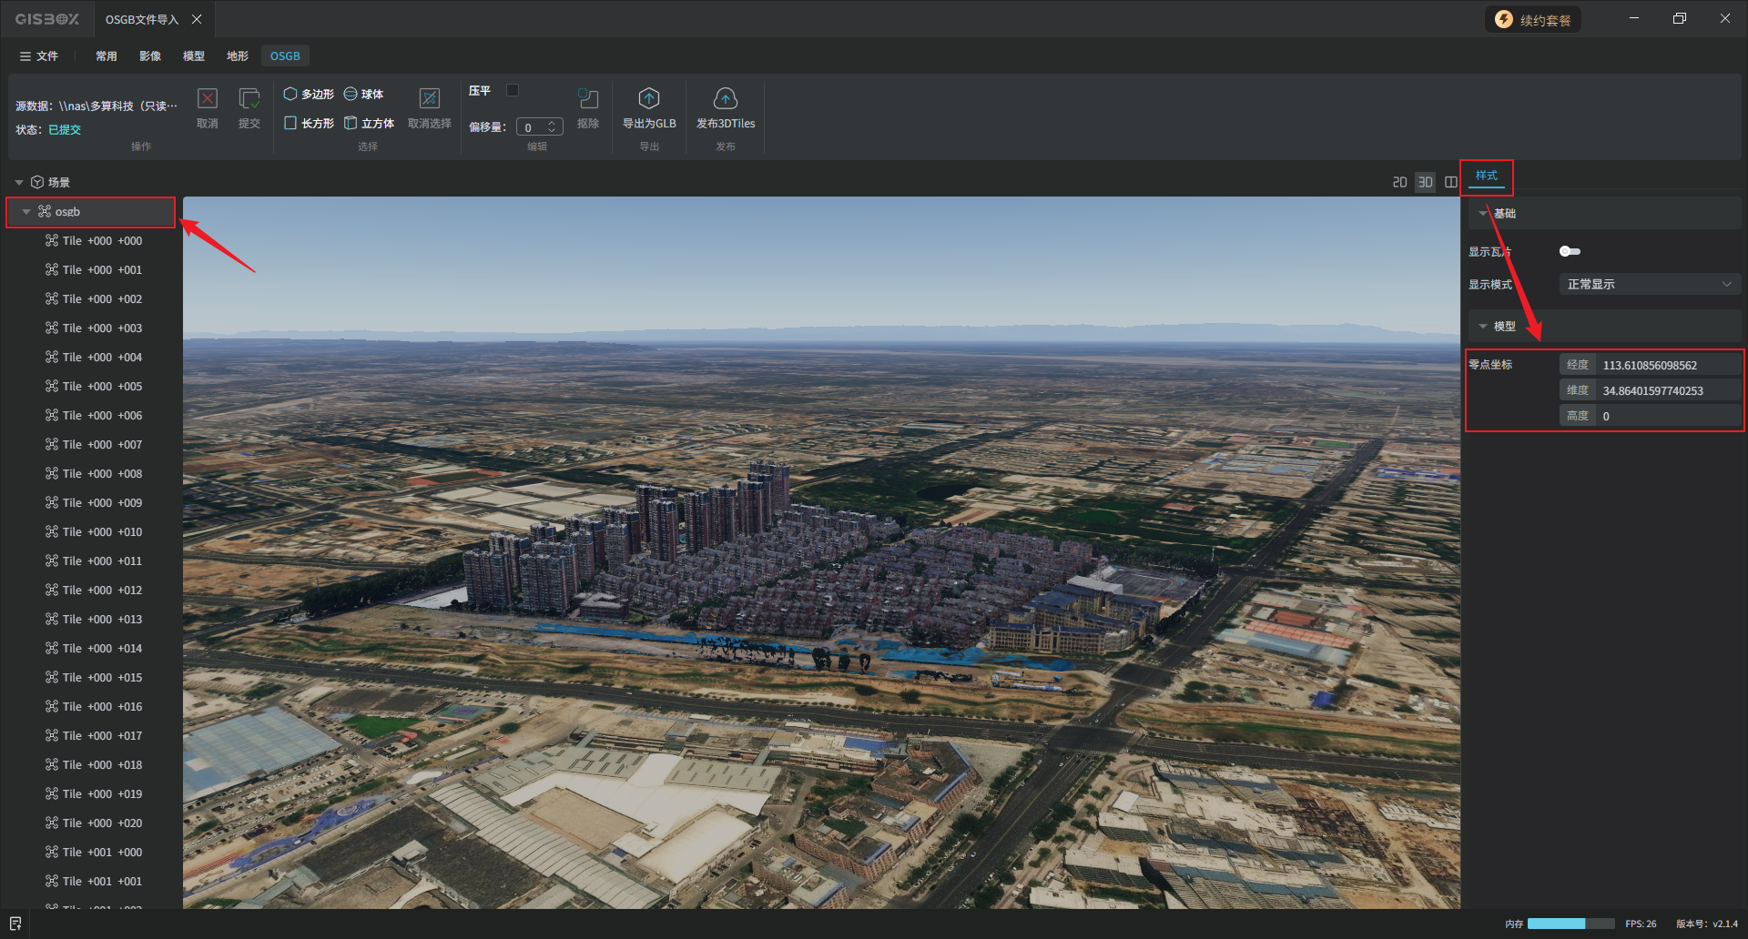The height and width of the screenshot is (939, 1748).
Task: Open the terrain (地形) menu tab
Action: (x=237, y=56)
